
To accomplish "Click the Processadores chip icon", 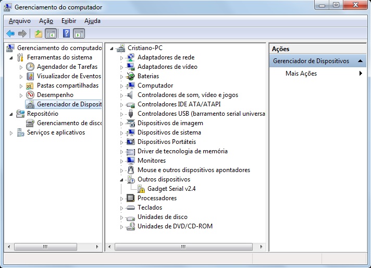I will 130,198.
